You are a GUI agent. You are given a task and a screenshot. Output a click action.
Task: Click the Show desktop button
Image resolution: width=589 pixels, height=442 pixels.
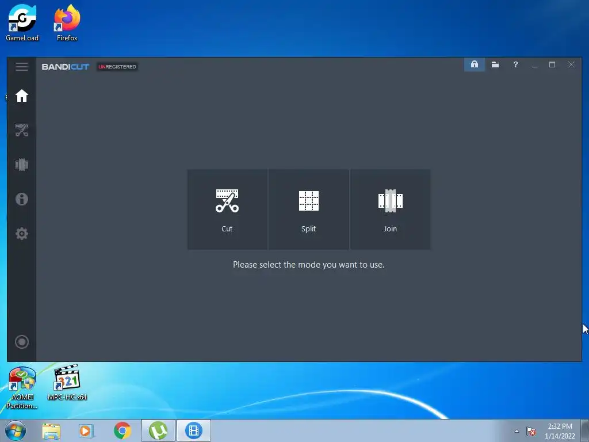coord(585,430)
